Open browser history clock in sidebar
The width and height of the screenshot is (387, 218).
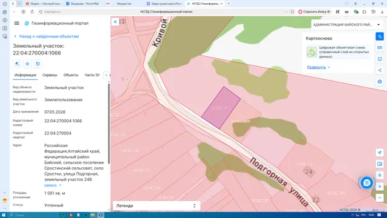(x=5, y=4)
